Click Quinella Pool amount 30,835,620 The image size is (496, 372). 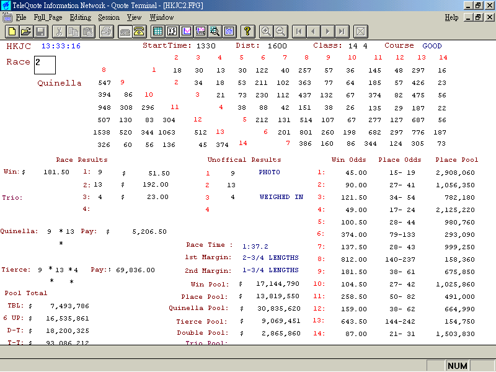click(x=278, y=309)
